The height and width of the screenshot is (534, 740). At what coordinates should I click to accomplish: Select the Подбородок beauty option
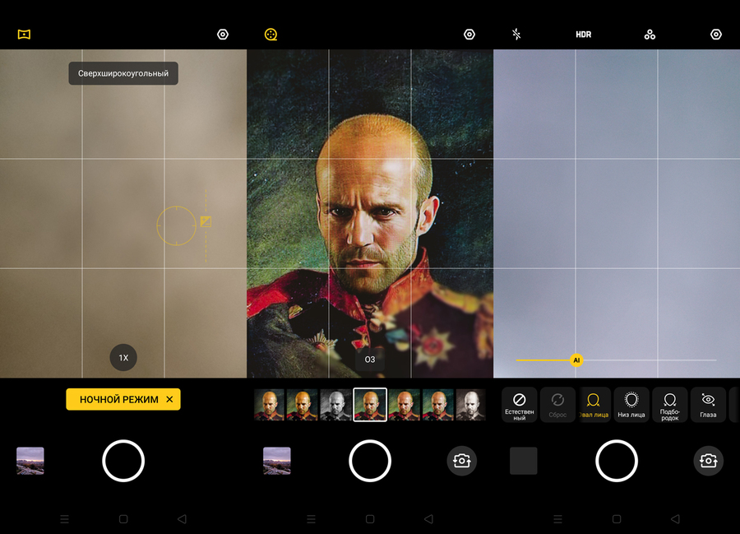[669, 405]
